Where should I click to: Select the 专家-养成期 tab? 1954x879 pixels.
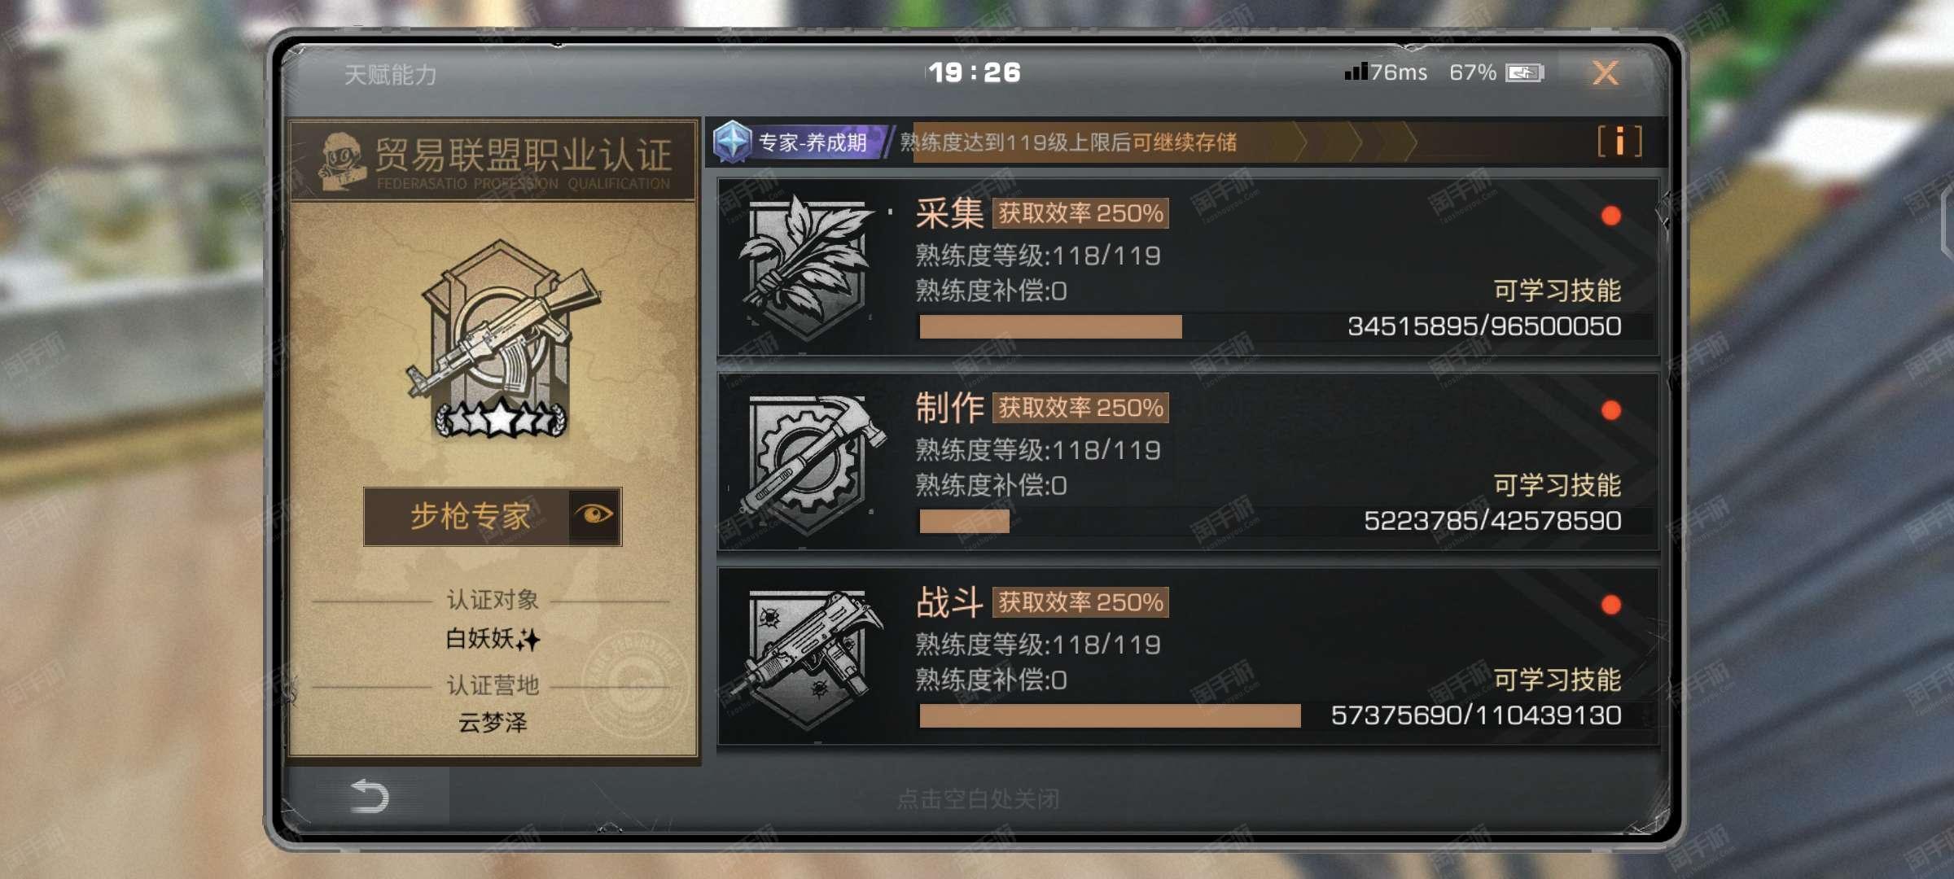coord(812,142)
